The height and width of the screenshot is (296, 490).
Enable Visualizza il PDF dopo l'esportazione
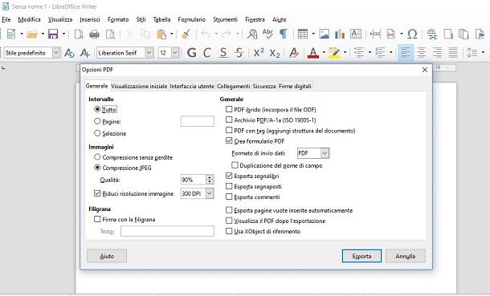(x=229, y=221)
